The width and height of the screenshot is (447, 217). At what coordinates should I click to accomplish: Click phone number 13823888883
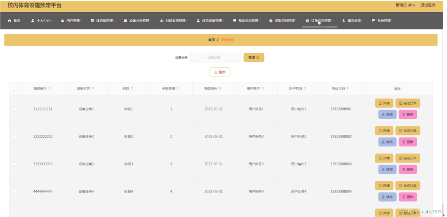[x=341, y=164]
